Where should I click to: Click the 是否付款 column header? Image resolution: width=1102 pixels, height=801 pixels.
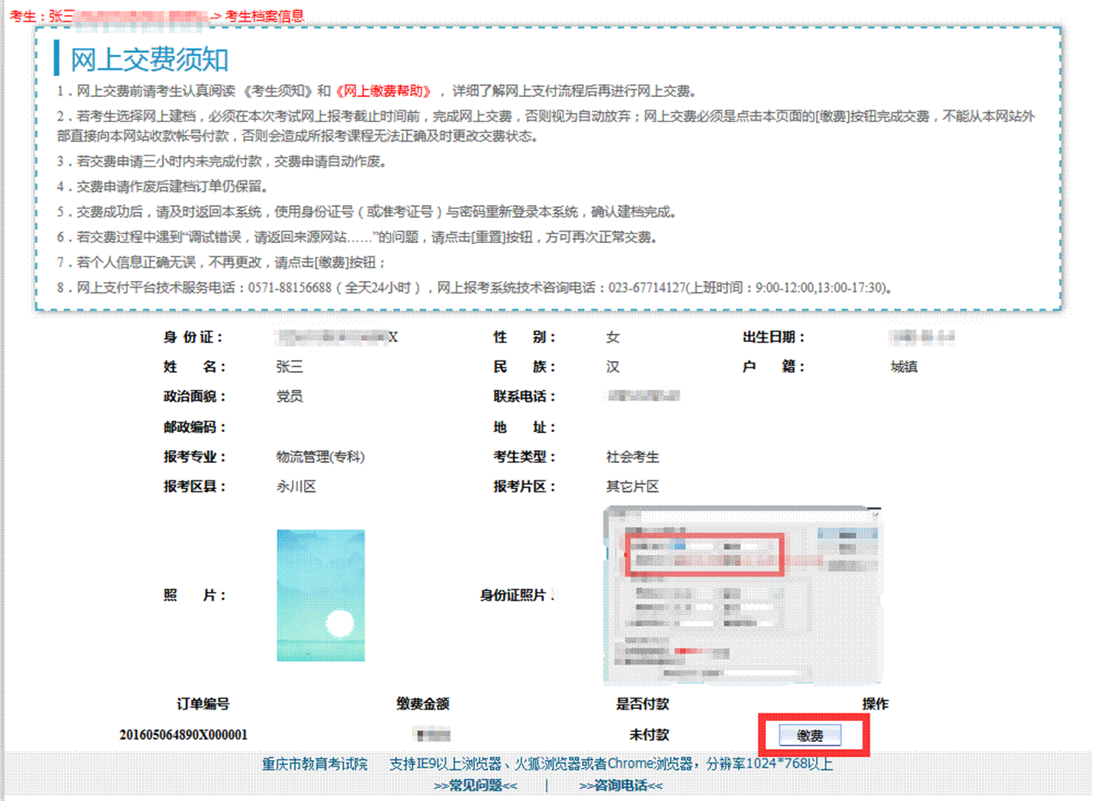(642, 704)
